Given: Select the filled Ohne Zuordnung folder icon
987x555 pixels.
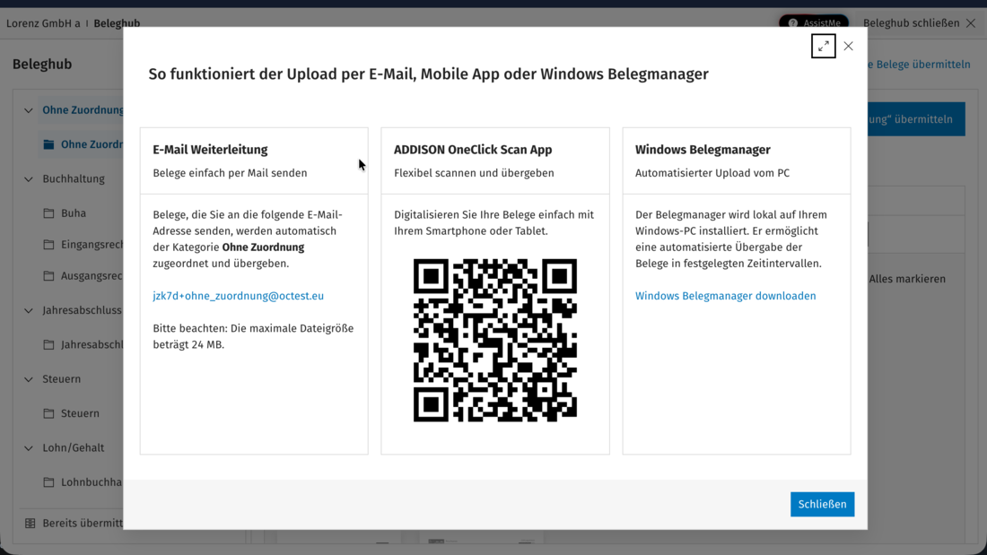Looking at the screenshot, I should [48, 144].
